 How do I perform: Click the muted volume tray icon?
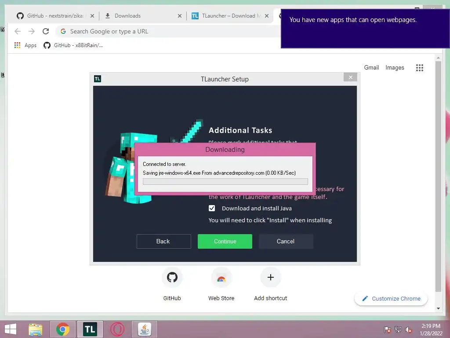click(409, 330)
